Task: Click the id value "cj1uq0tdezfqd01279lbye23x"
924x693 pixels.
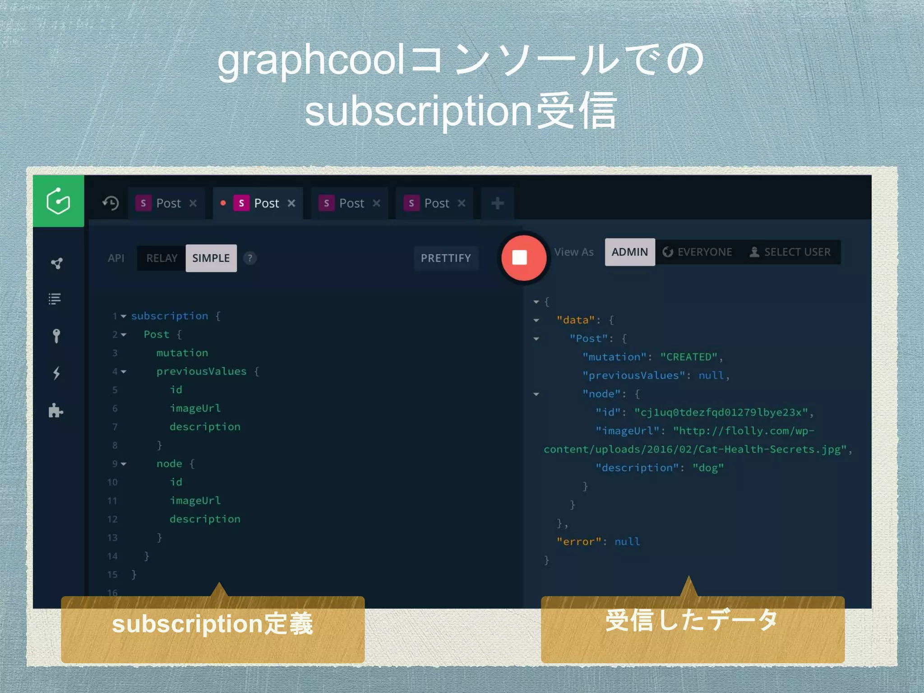Action: click(721, 412)
